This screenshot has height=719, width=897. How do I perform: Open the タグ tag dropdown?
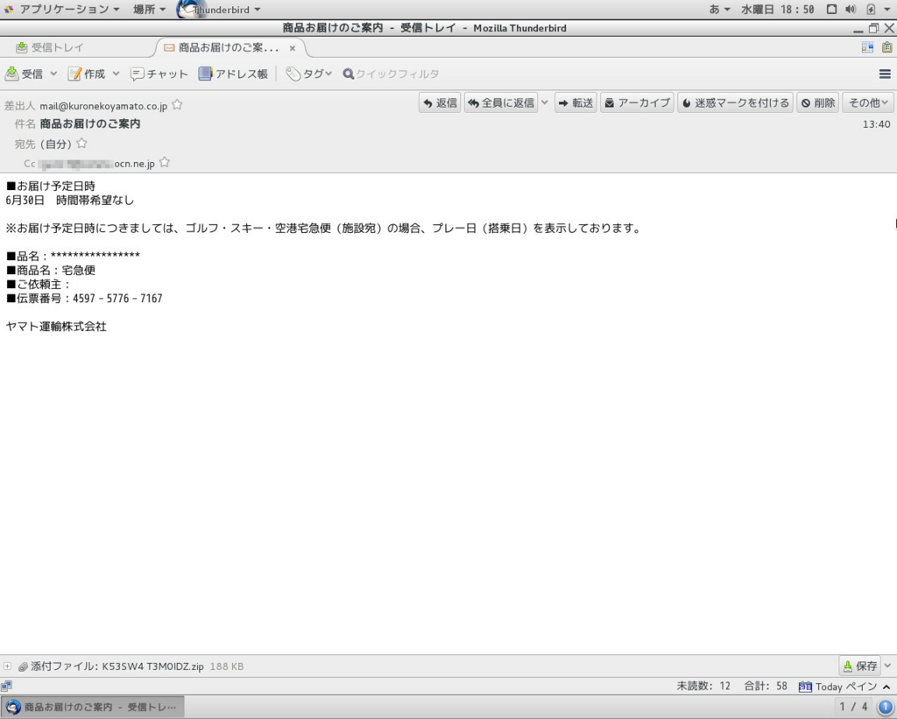(309, 74)
